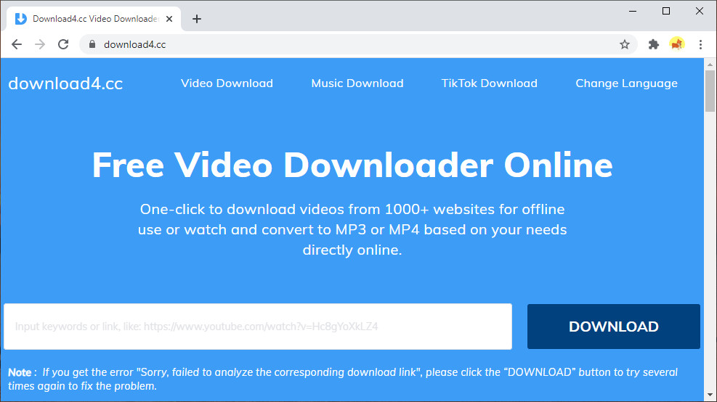This screenshot has width=717, height=402.
Task: Click the download4.cc site logo
Action: point(66,83)
